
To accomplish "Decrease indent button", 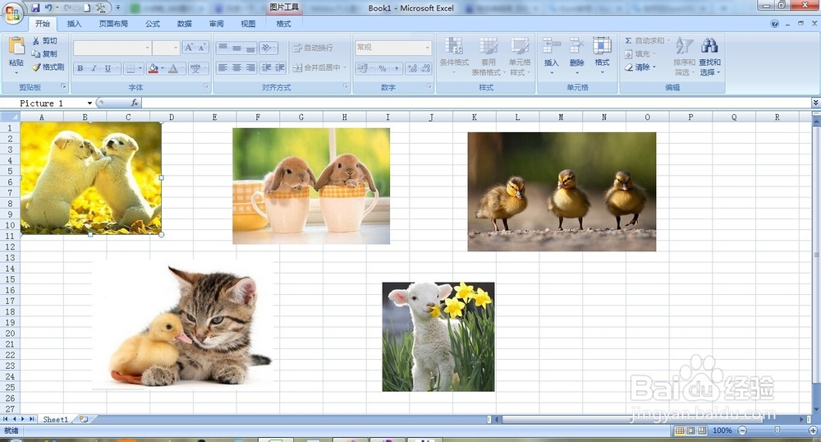I will point(267,67).
